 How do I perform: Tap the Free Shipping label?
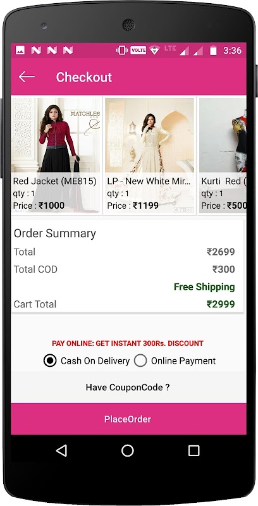204,287
